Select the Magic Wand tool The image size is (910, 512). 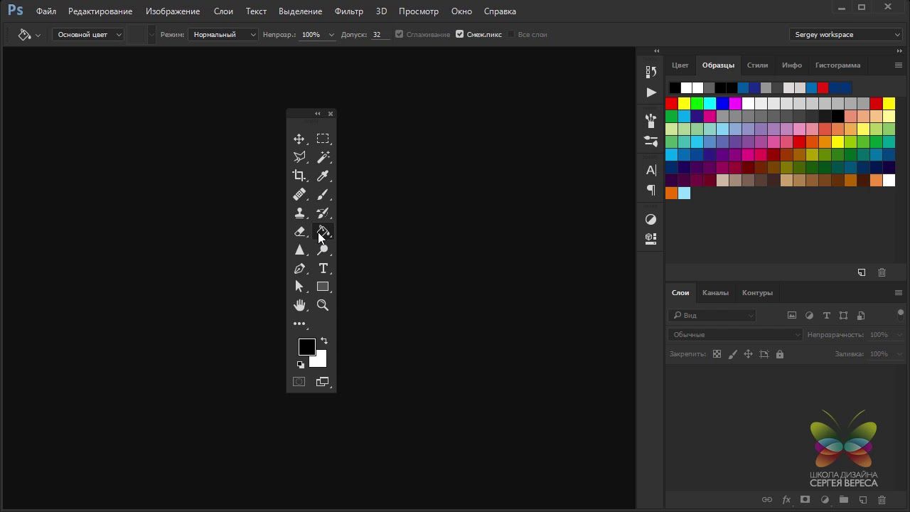point(323,157)
